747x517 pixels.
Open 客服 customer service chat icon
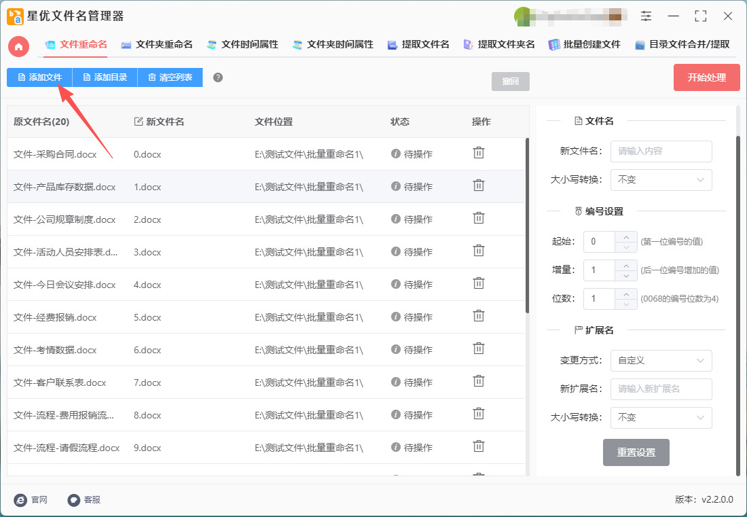point(74,500)
